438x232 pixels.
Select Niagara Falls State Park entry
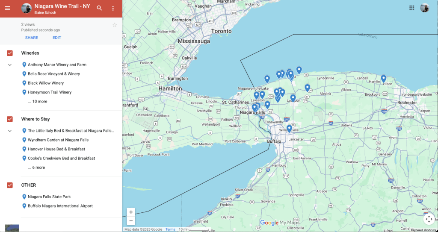[49, 197]
